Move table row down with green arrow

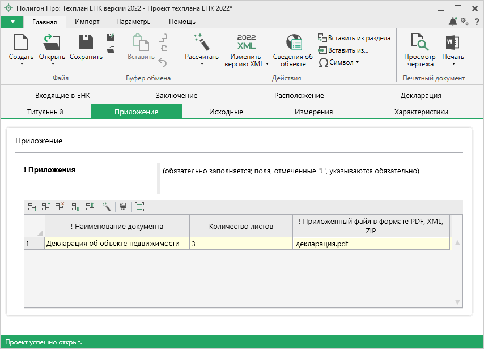click(75, 207)
